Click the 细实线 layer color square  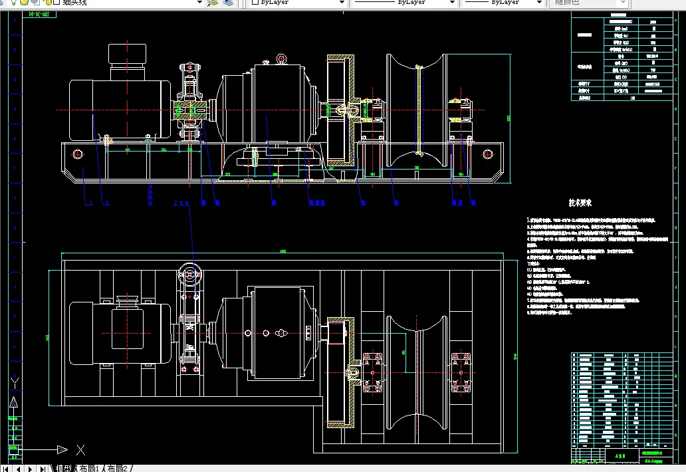(x=57, y=2)
